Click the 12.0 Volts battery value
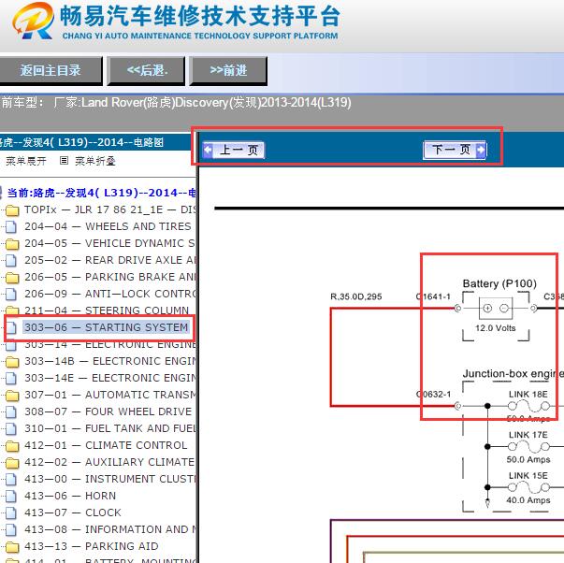This screenshot has width=564, height=563. click(496, 328)
